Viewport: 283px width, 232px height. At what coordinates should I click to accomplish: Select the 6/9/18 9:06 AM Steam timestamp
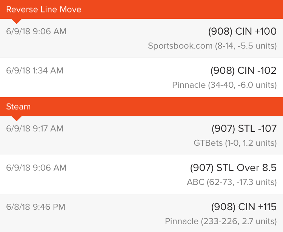coord(36,168)
